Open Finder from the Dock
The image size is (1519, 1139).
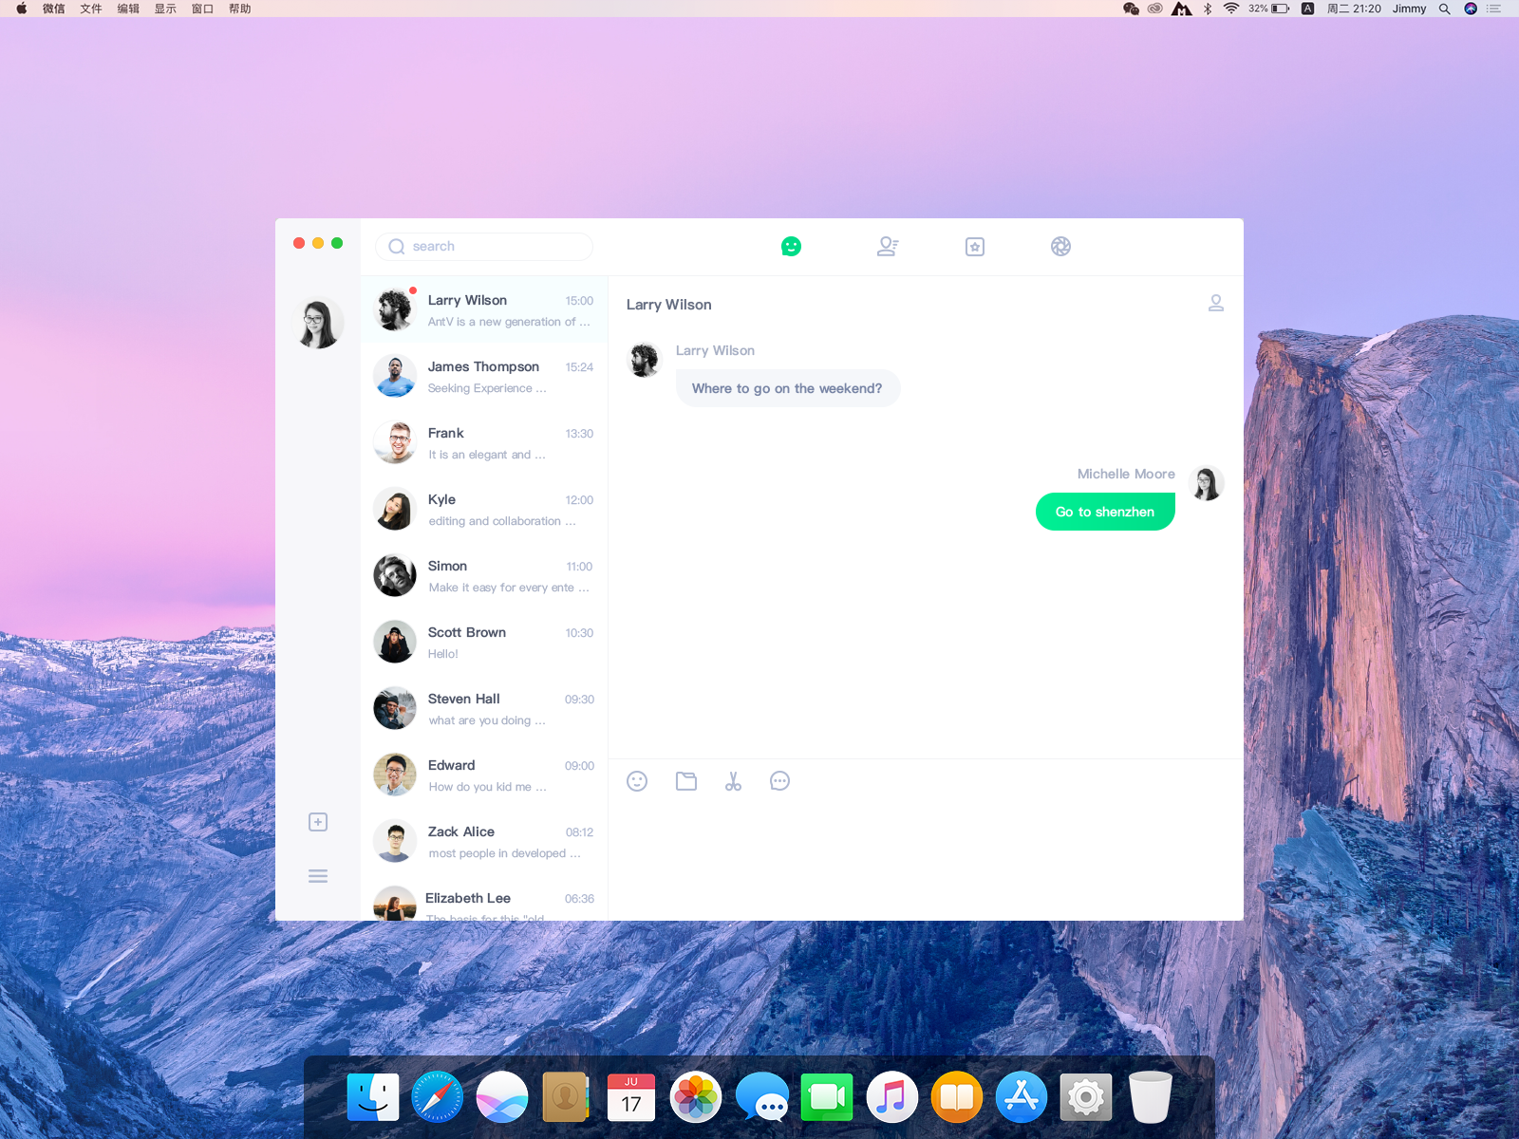(373, 1097)
